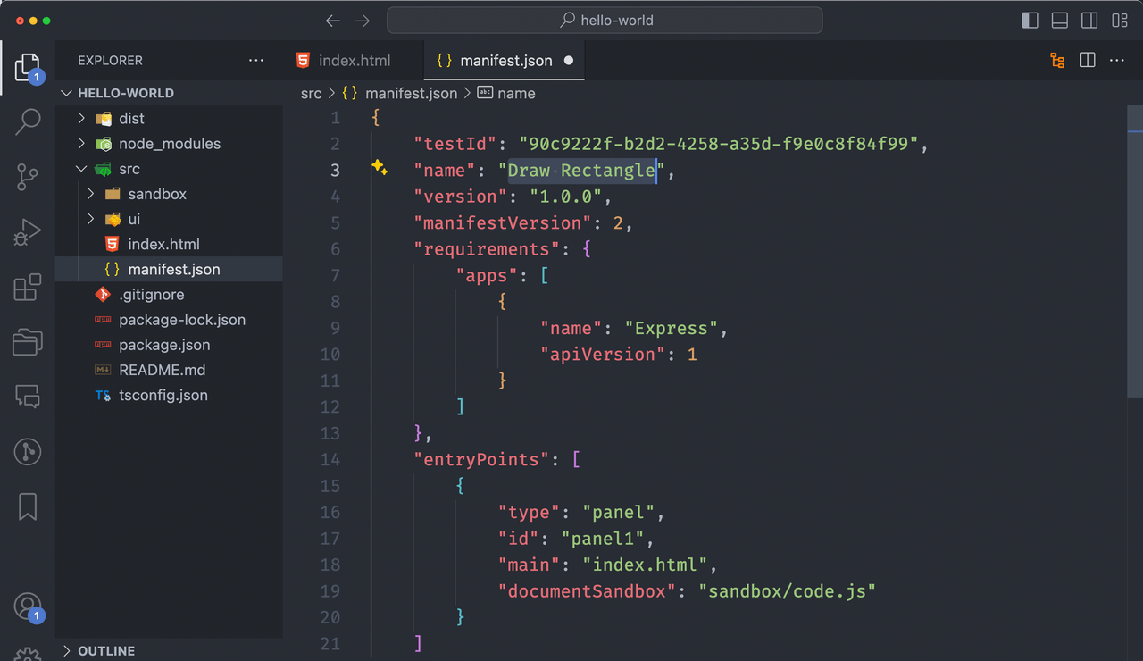
Task: Click the src breadcrumb segment
Action: 311,93
